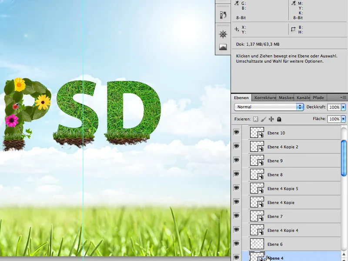Open the Deckkraft dropdown arrow
Screen dimensions: 348x261
click(343, 107)
